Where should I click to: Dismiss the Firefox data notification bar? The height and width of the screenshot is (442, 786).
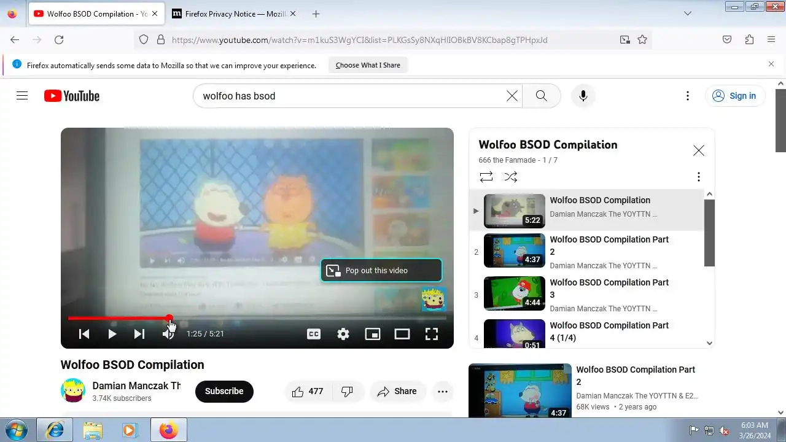[x=771, y=64]
